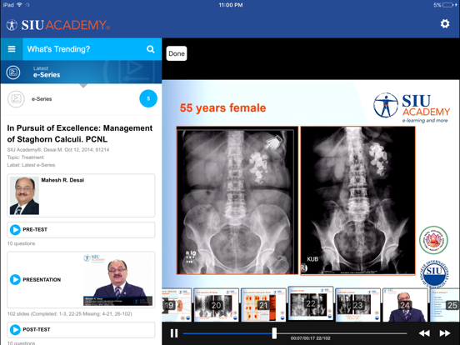Screen dimensions: 460x345
Task: Tap the Latest e-Series icon
Action: [x=13, y=72]
